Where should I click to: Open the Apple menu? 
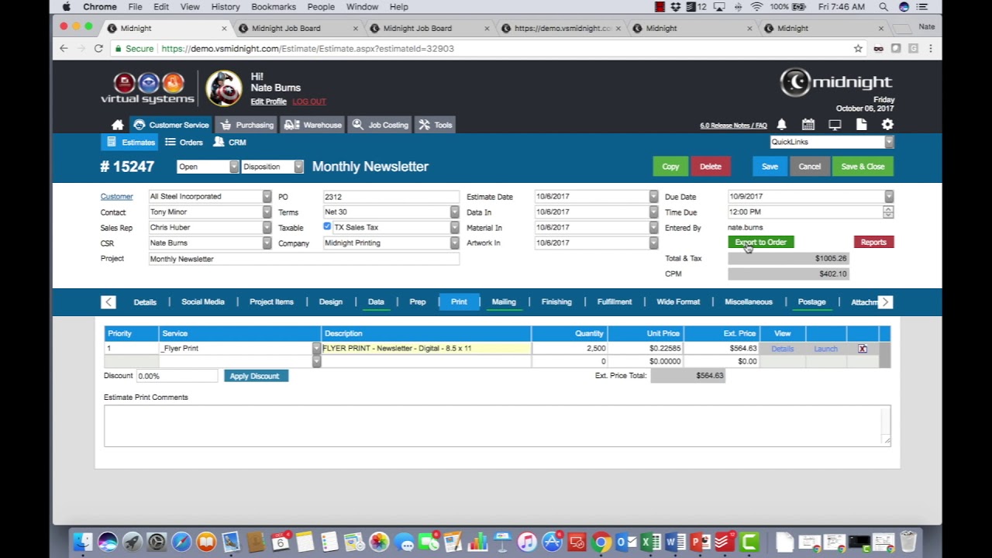pos(67,7)
